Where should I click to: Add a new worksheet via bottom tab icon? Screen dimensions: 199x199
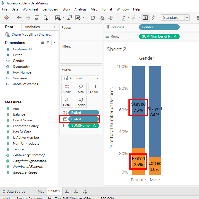pyautogui.click(x=67, y=191)
